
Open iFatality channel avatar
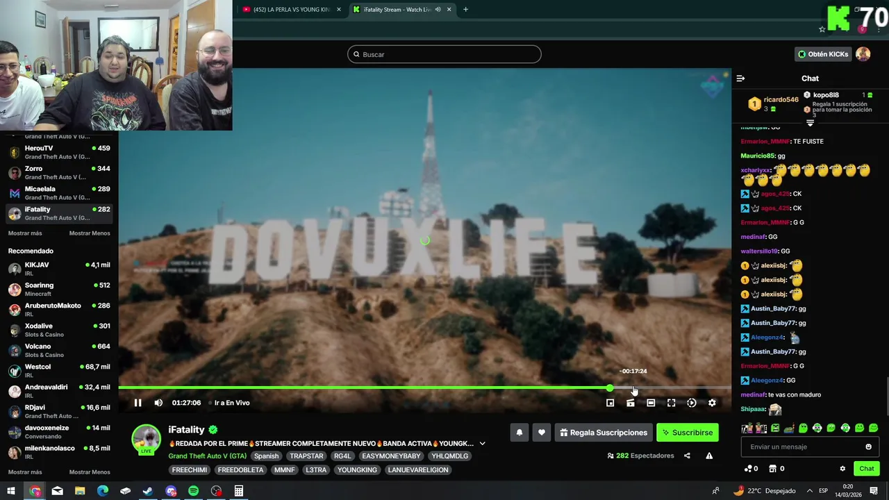[147, 438]
